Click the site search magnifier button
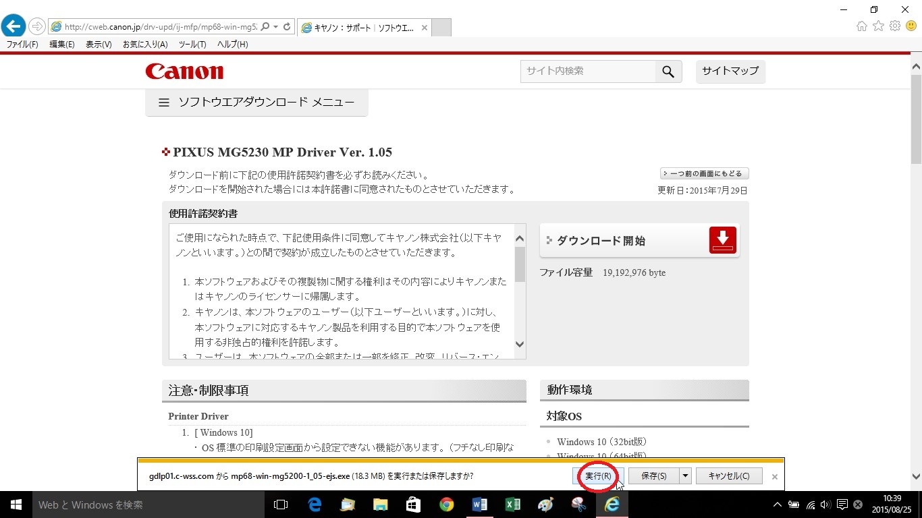The image size is (922, 518). 668,71
